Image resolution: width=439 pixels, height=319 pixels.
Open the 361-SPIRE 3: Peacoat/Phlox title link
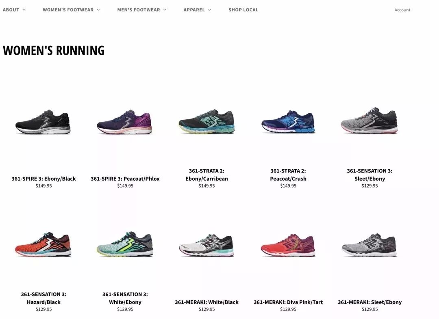click(x=125, y=179)
